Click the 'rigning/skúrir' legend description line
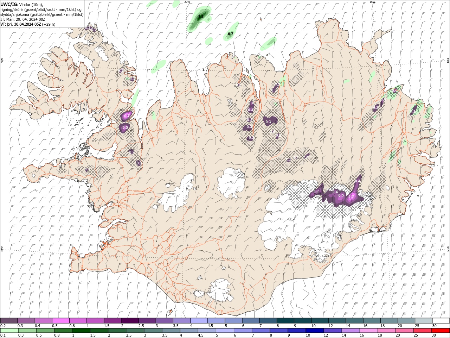 coord(41,10)
